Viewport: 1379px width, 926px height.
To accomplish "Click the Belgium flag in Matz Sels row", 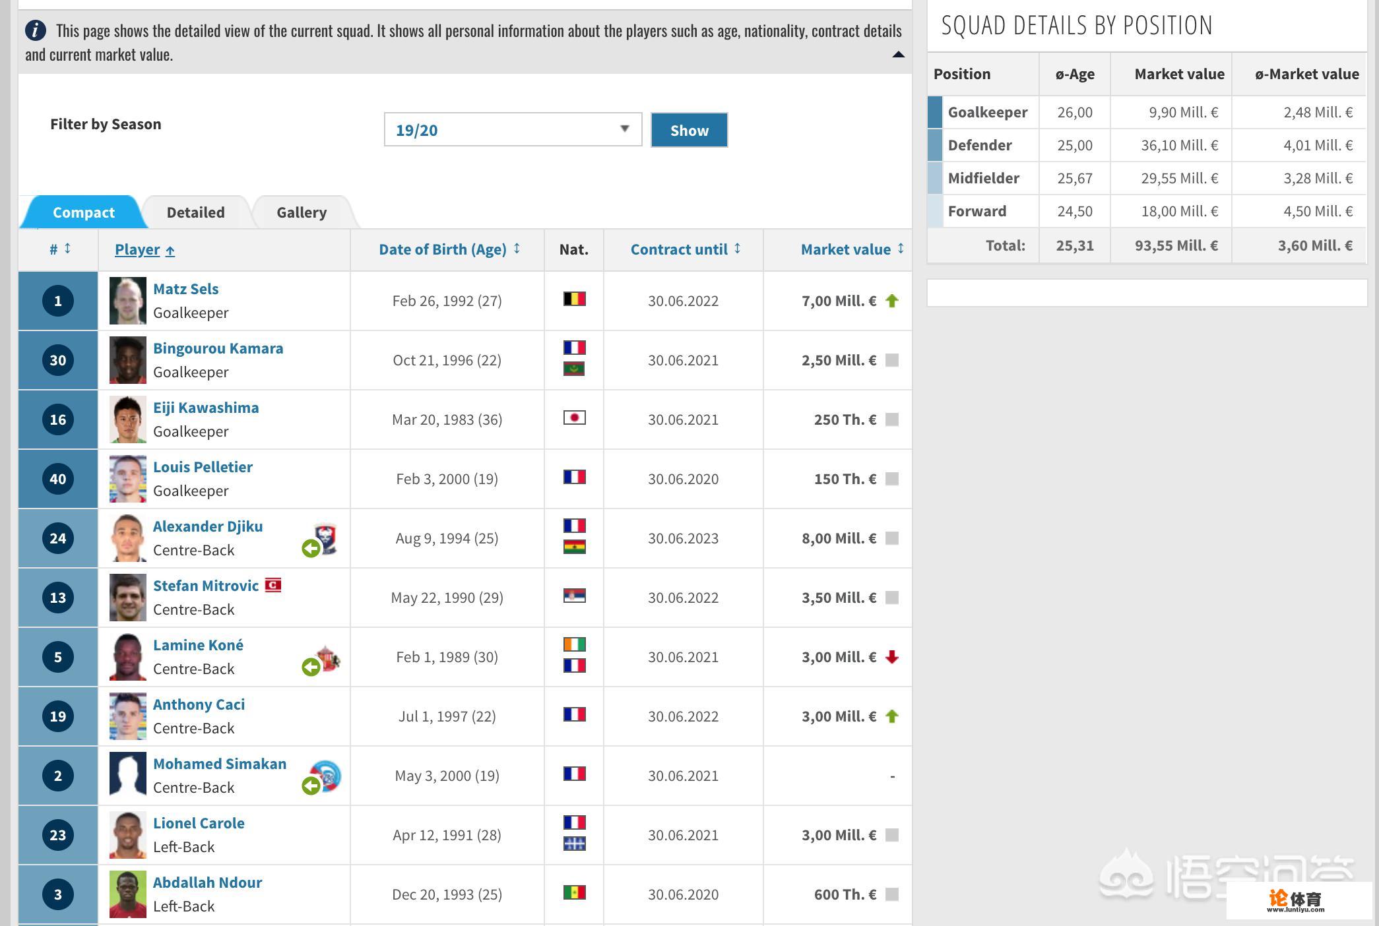I will 574,299.
